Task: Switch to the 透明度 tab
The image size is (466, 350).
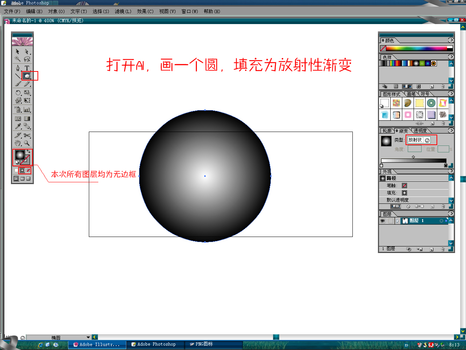Action: (420, 131)
